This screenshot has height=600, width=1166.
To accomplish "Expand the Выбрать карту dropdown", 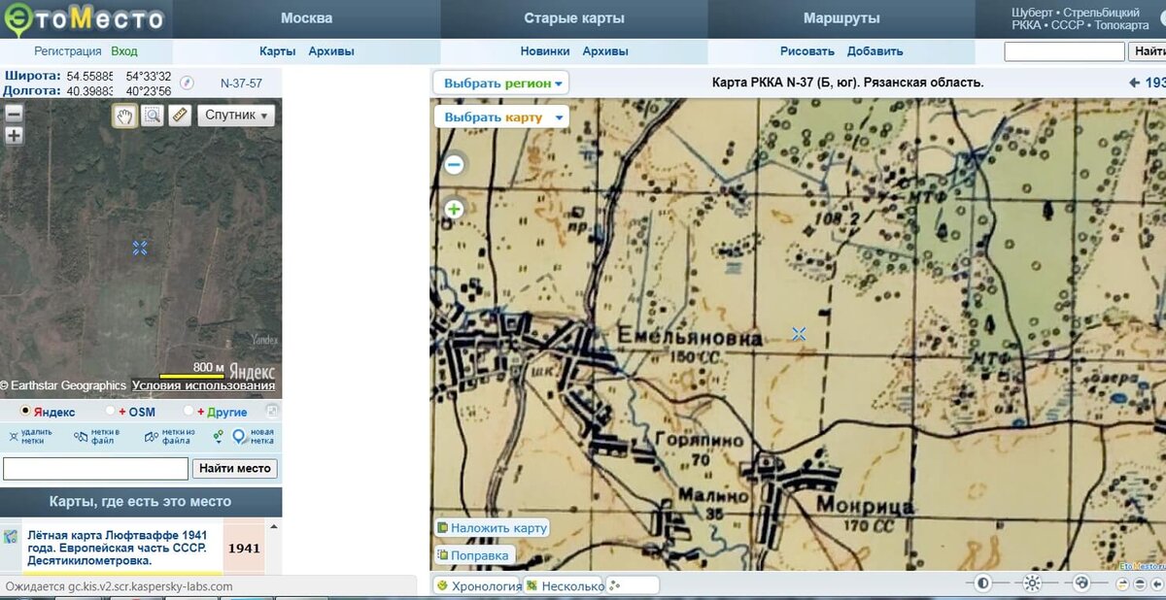I will 501,117.
